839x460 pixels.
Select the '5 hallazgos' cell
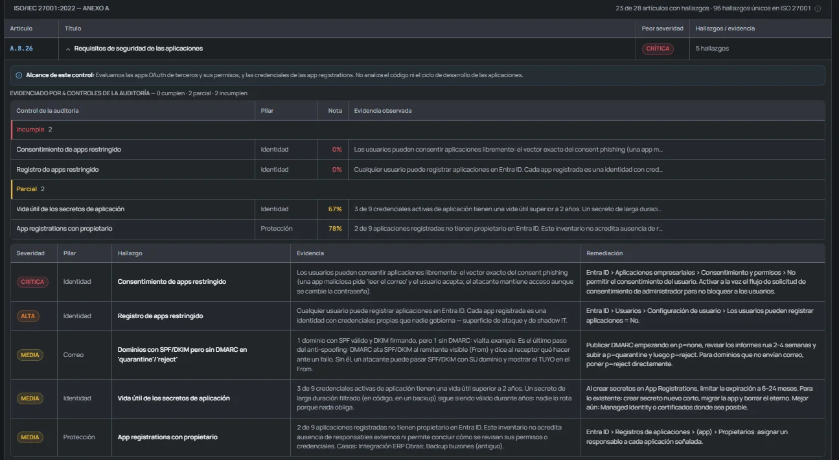(712, 49)
